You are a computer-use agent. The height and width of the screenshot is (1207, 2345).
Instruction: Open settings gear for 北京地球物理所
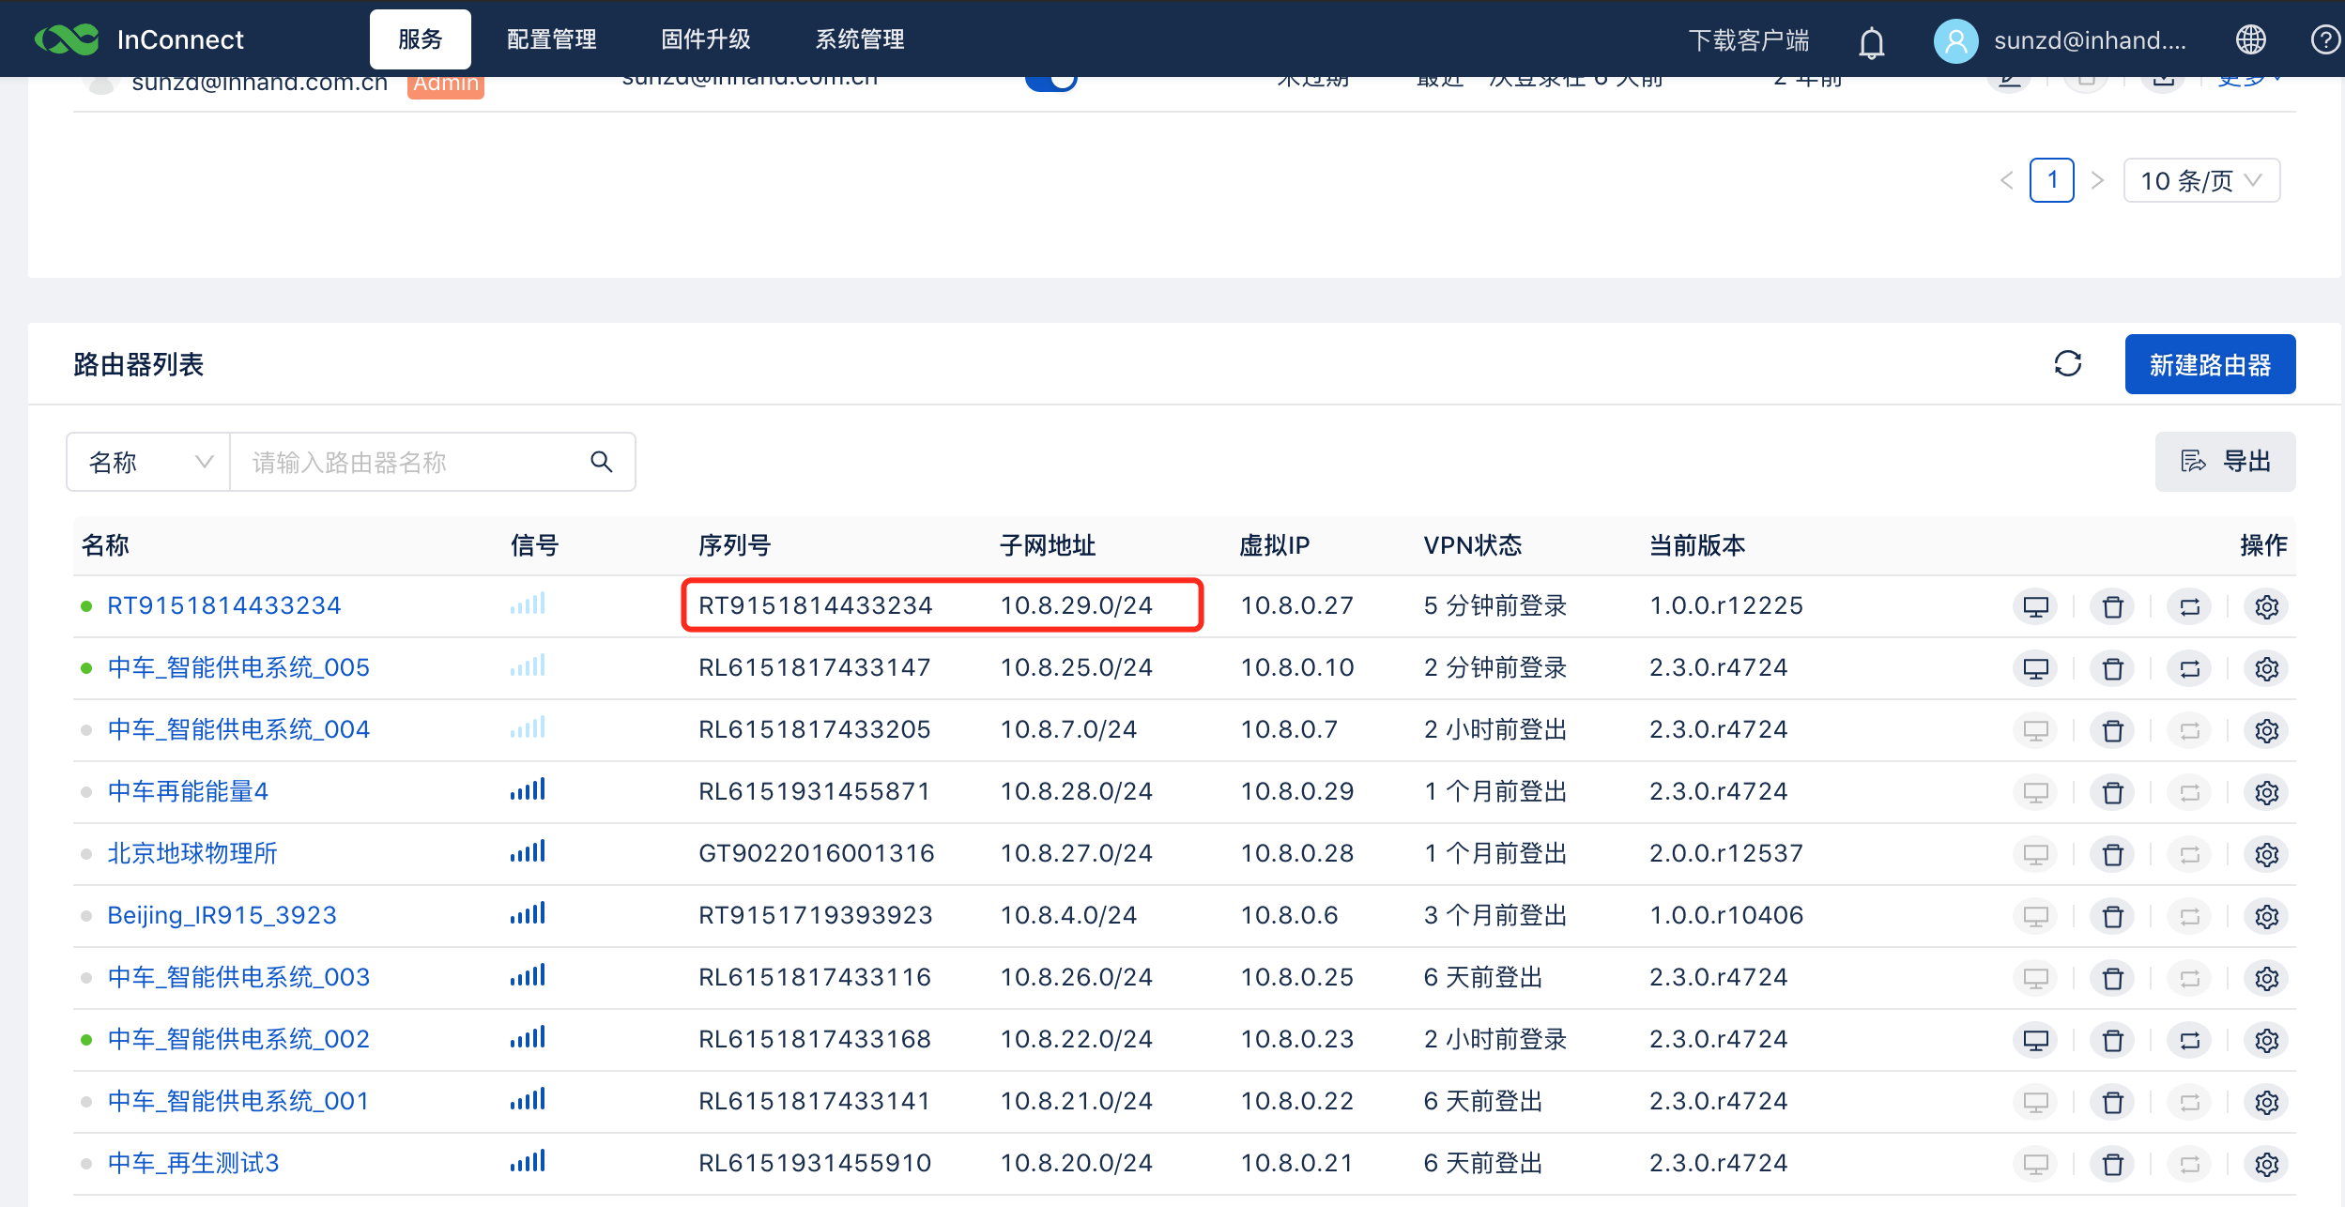tap(2266, 855)
